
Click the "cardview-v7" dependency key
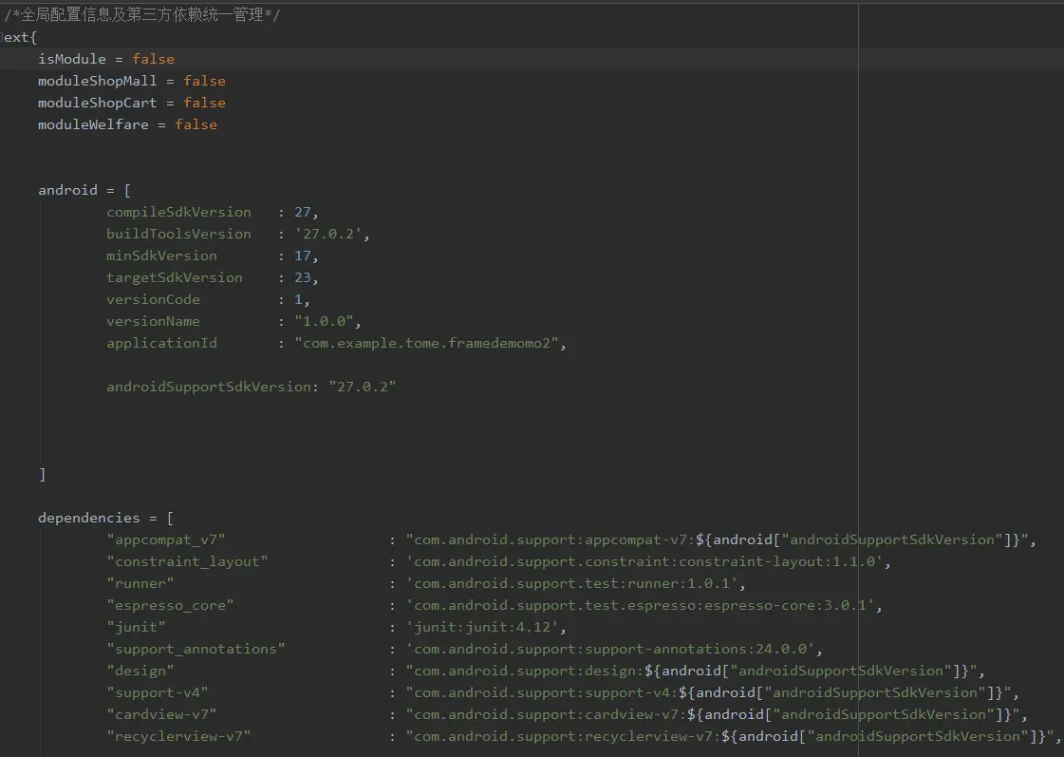[x=161, y=714]
